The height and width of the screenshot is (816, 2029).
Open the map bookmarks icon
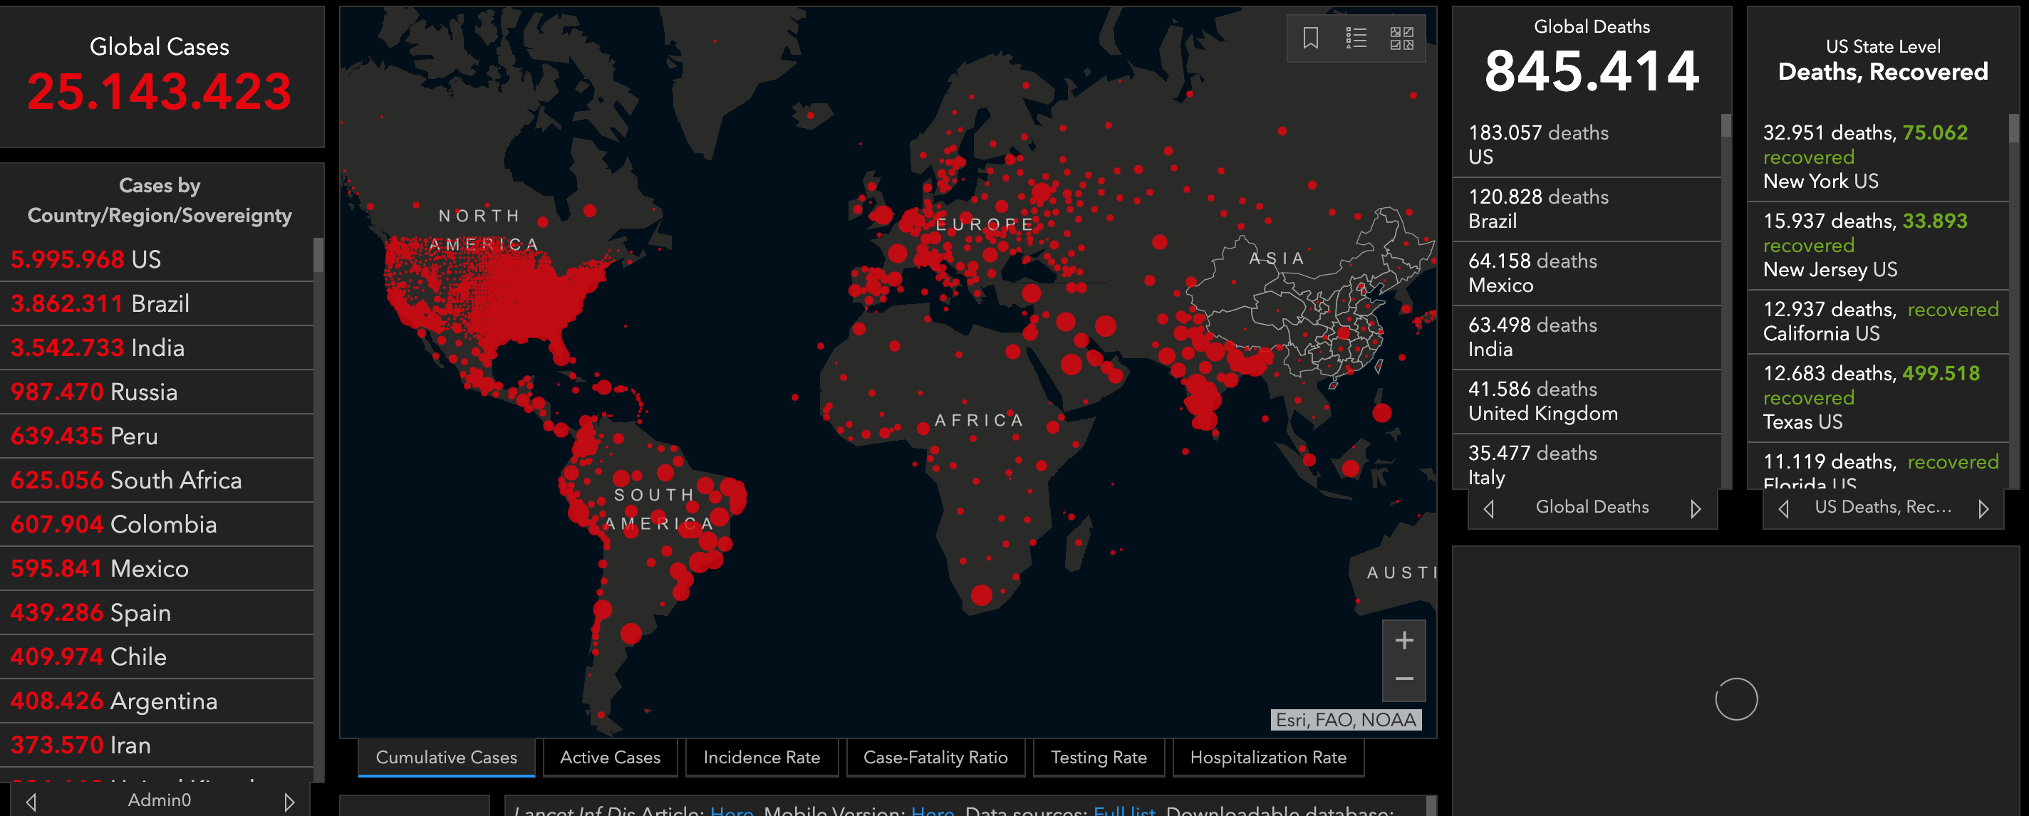[1310, 38]
